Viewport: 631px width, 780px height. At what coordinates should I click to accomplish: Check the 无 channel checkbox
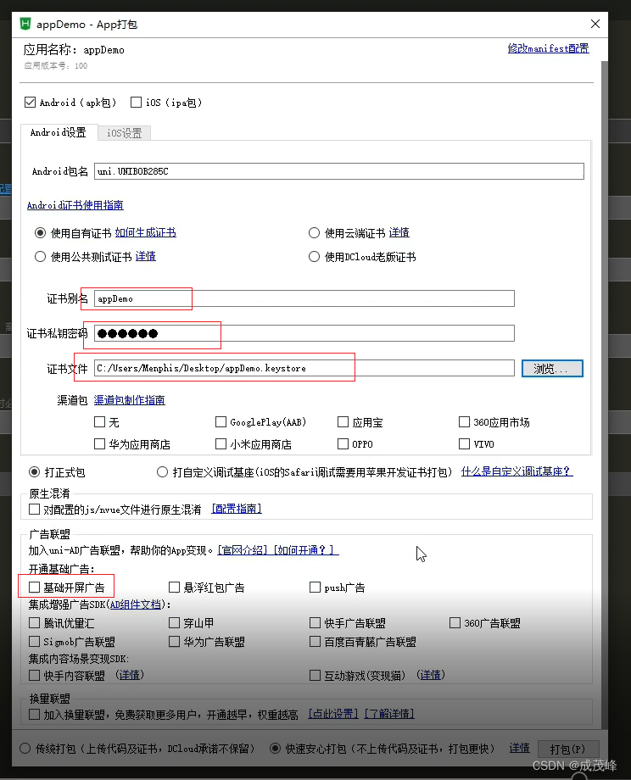tap(99, 422)
